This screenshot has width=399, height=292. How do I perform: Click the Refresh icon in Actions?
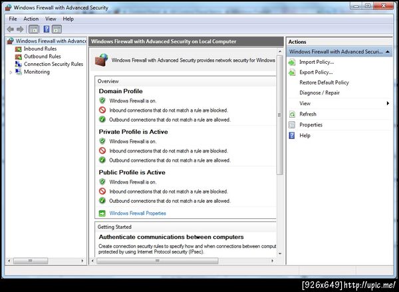pos(292,114)
